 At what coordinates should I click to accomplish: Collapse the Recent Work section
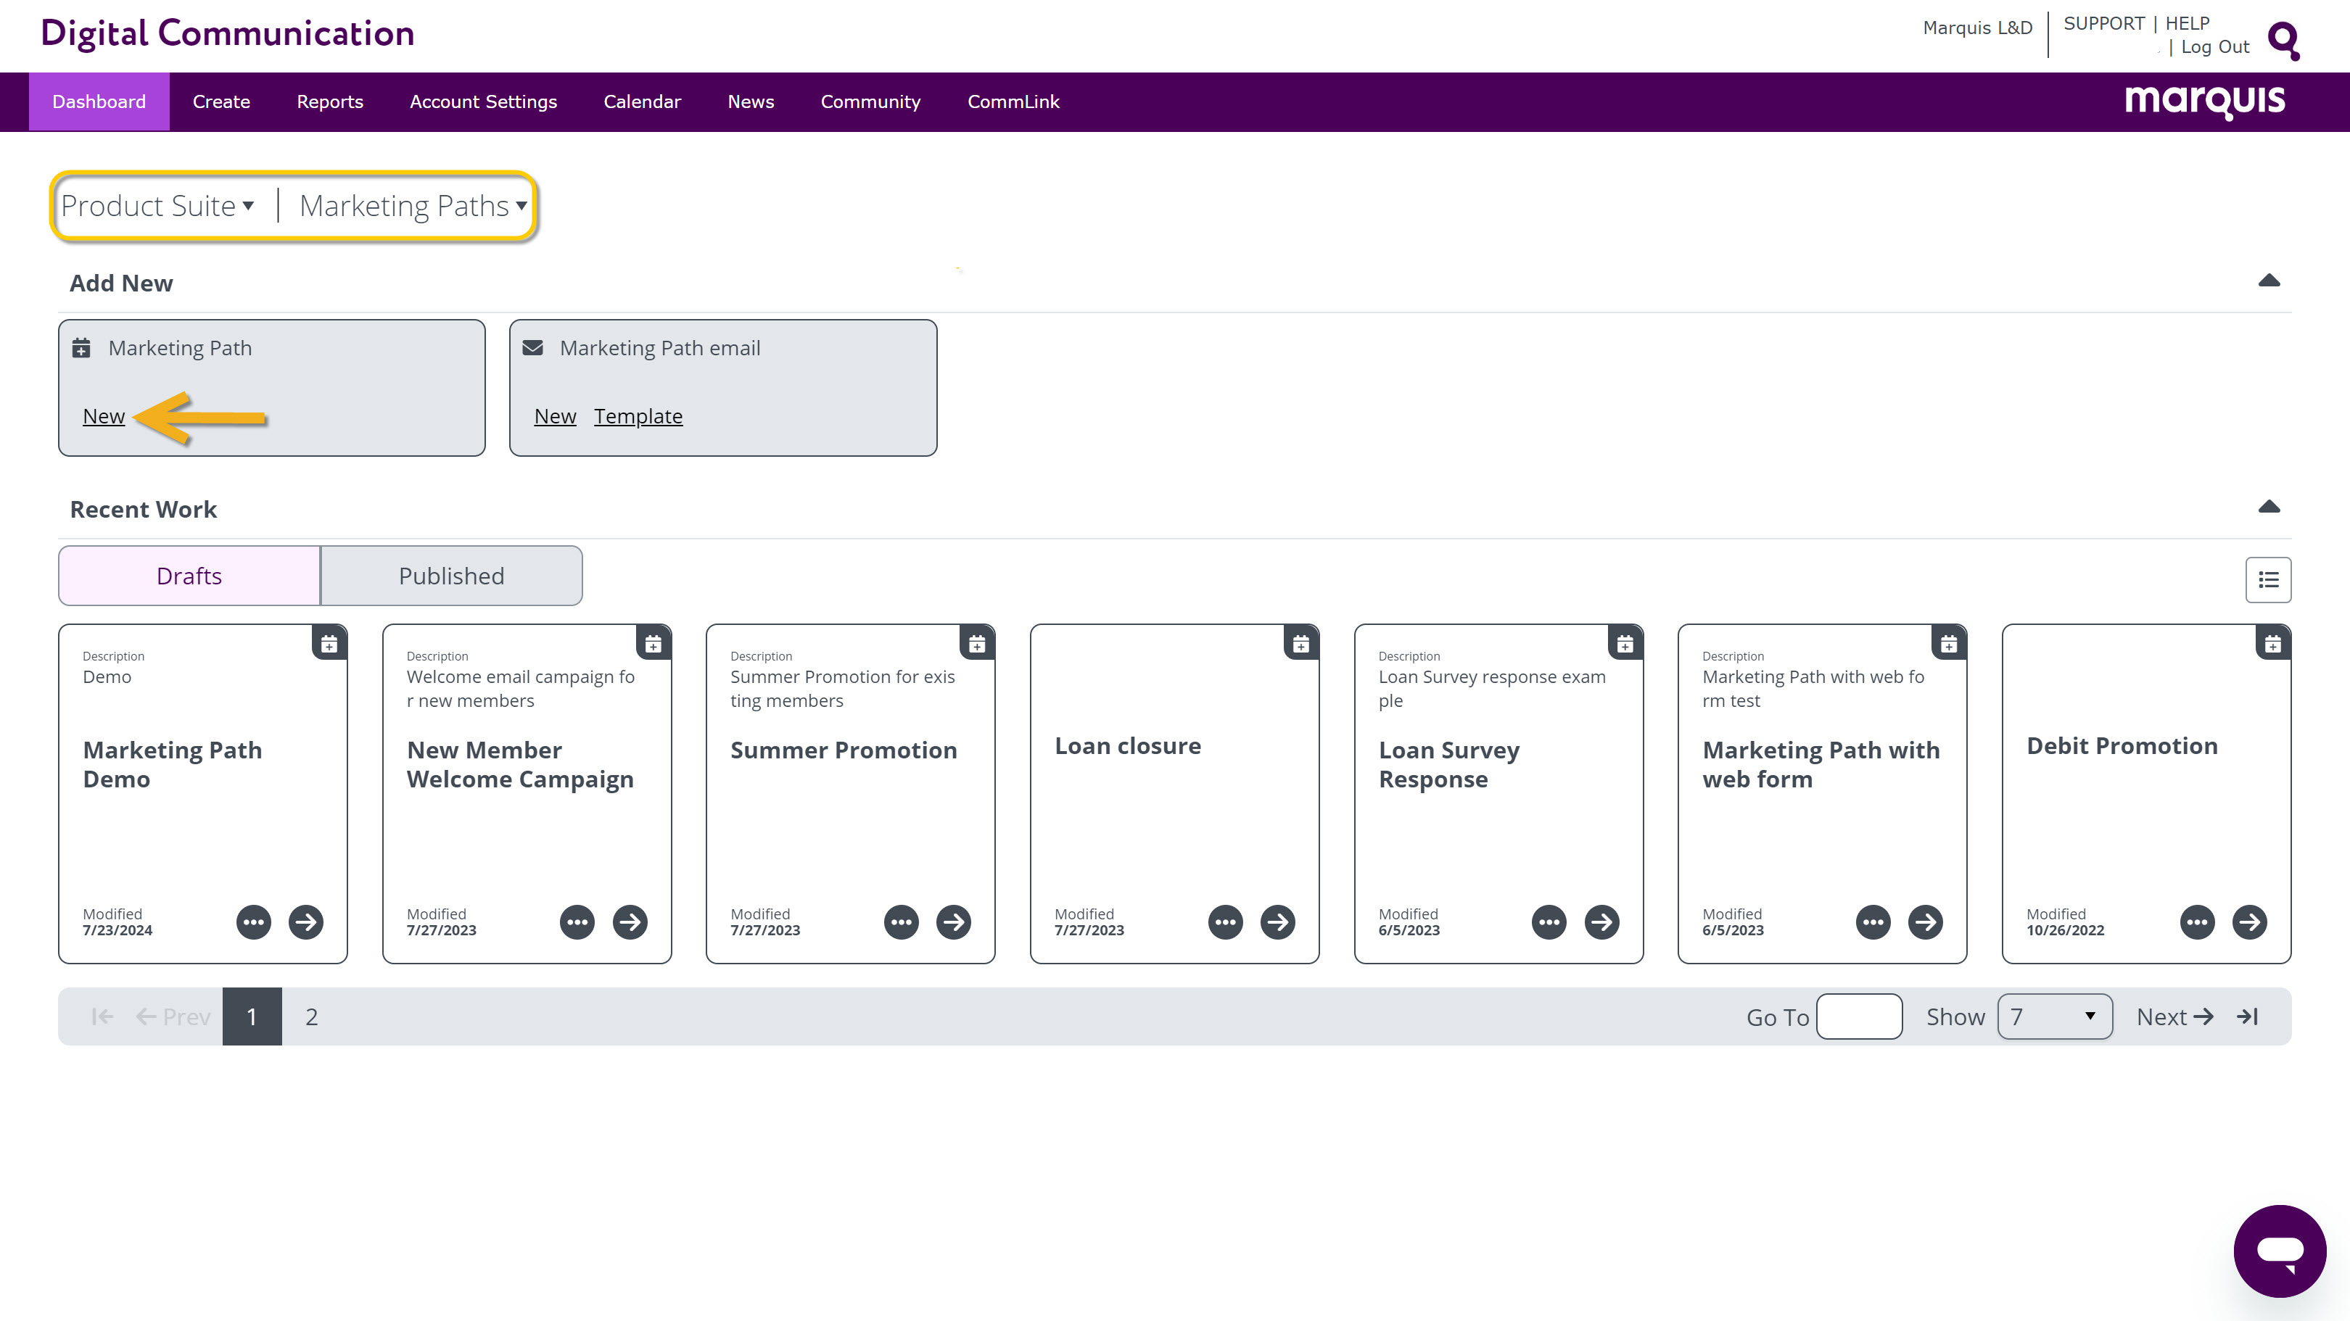[2269, 507]
